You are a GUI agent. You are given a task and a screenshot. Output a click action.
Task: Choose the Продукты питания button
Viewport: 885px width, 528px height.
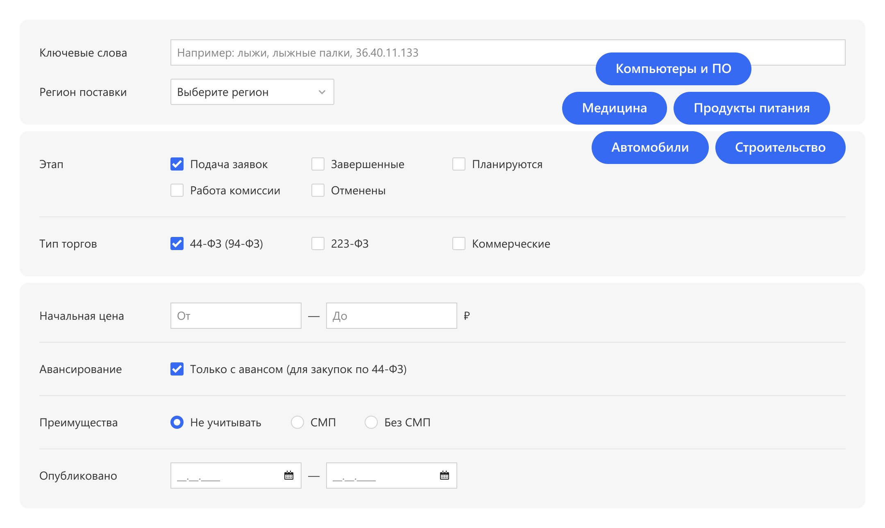(751, 108)
